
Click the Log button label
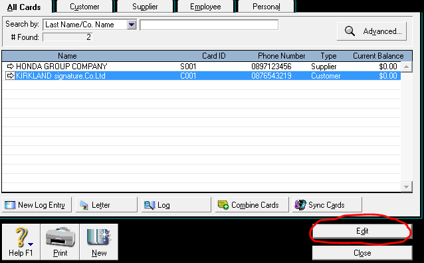click(x=163, y=205)
